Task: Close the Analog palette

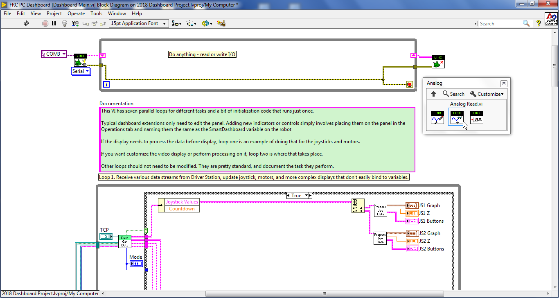Action: tap(504, 83)
